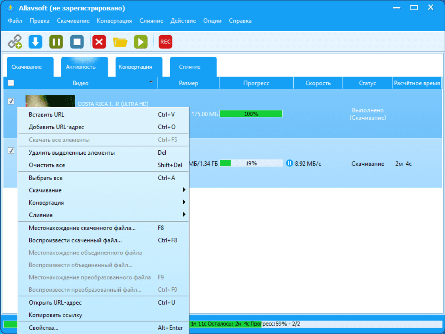Viewport: 445px width, 334px height.
Task: Select Удалить выделенные элементы
Action: pos(103,152)
